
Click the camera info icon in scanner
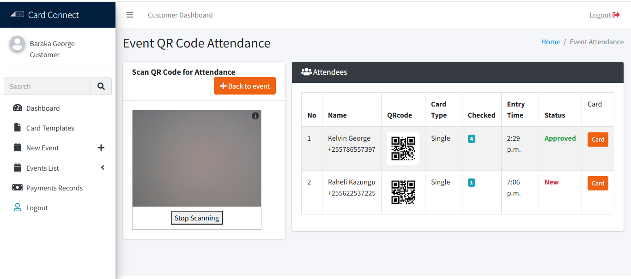tap(255, 116)
